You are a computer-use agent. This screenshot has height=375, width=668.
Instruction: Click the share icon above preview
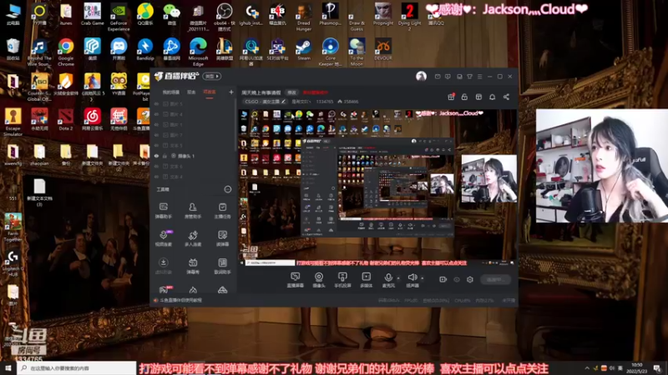(x=506, y=97)
